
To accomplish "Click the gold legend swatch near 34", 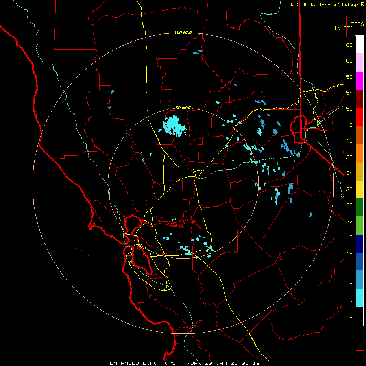I will [359, 172].
